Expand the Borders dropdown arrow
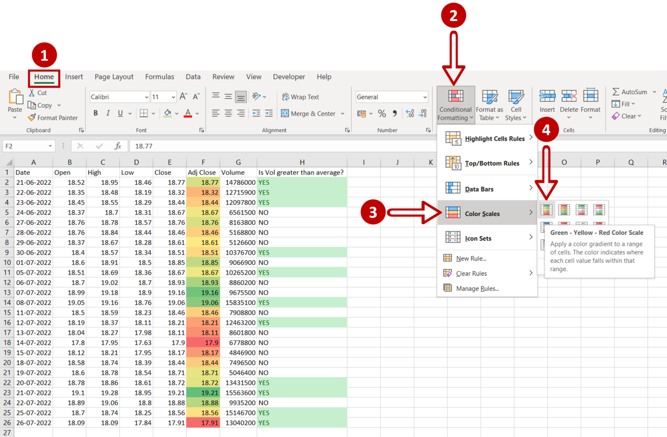 tap(153, 113)
